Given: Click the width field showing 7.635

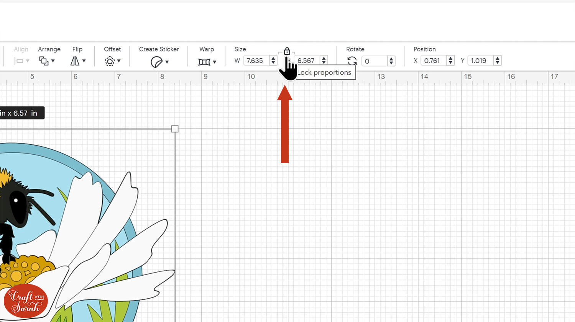Looking at the screenshot, I should coord(256,60).
